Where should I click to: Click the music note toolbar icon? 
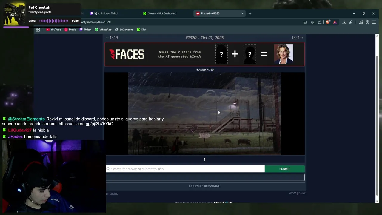(361, 22)
